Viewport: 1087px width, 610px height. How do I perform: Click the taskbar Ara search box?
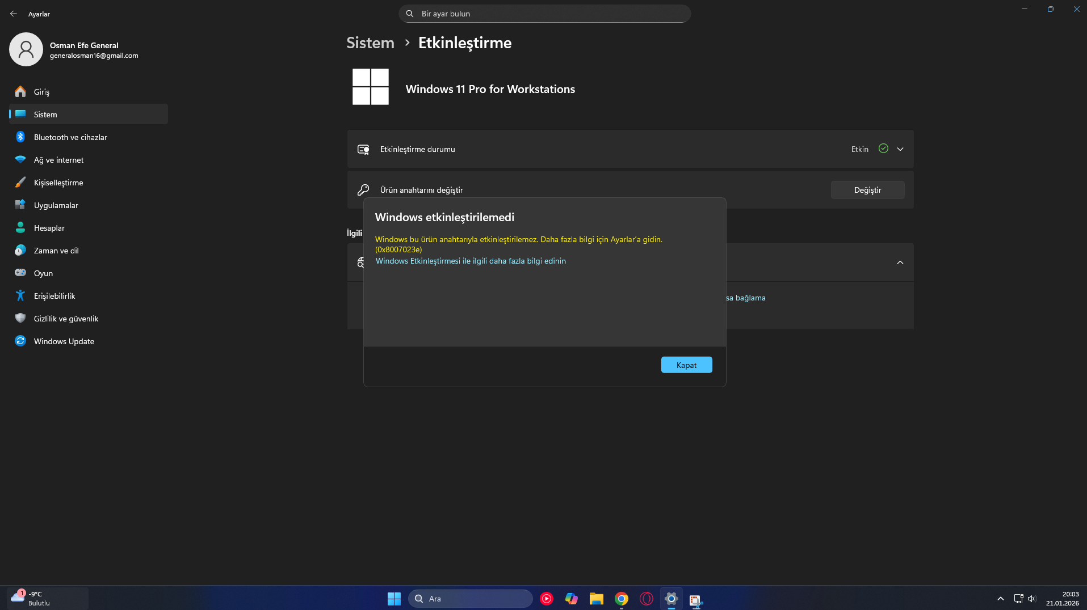[470, 599]
